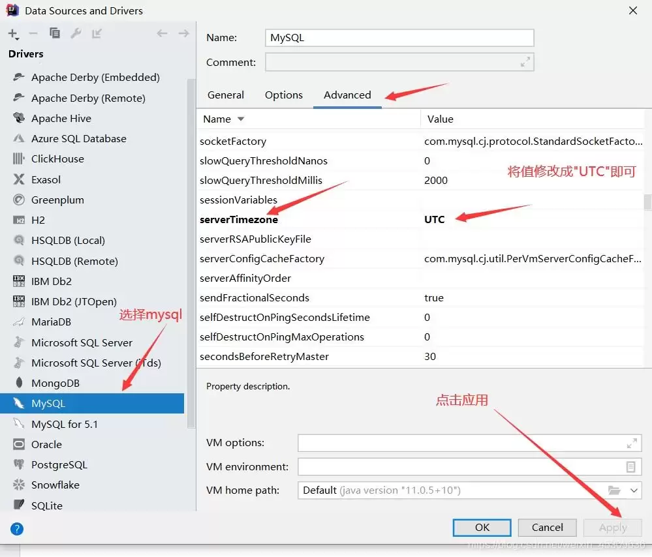Browse for the VM home path with the folder icon
This screenshot has height=557, width=652.
613,490
